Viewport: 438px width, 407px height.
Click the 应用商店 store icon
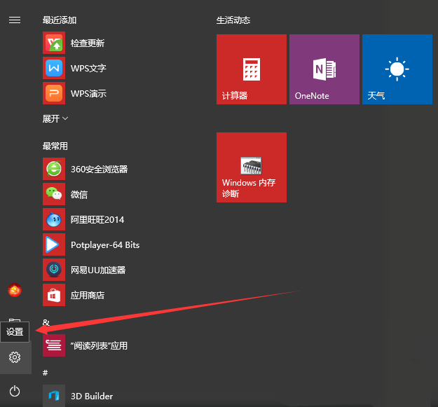[x=54, y=295]
